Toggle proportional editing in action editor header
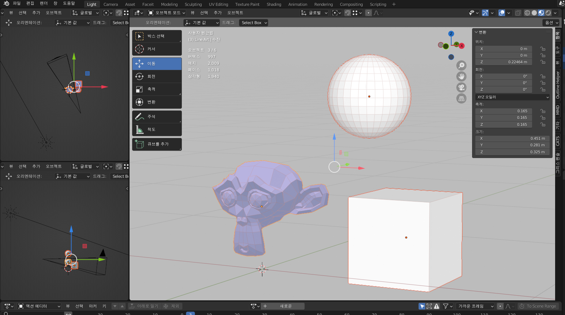The width and height of the screenshot is (565, 315). pyautogui.click(x=500, y=306)
